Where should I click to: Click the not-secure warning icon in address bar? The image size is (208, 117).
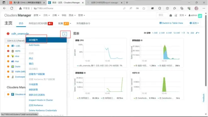point(20,9)
